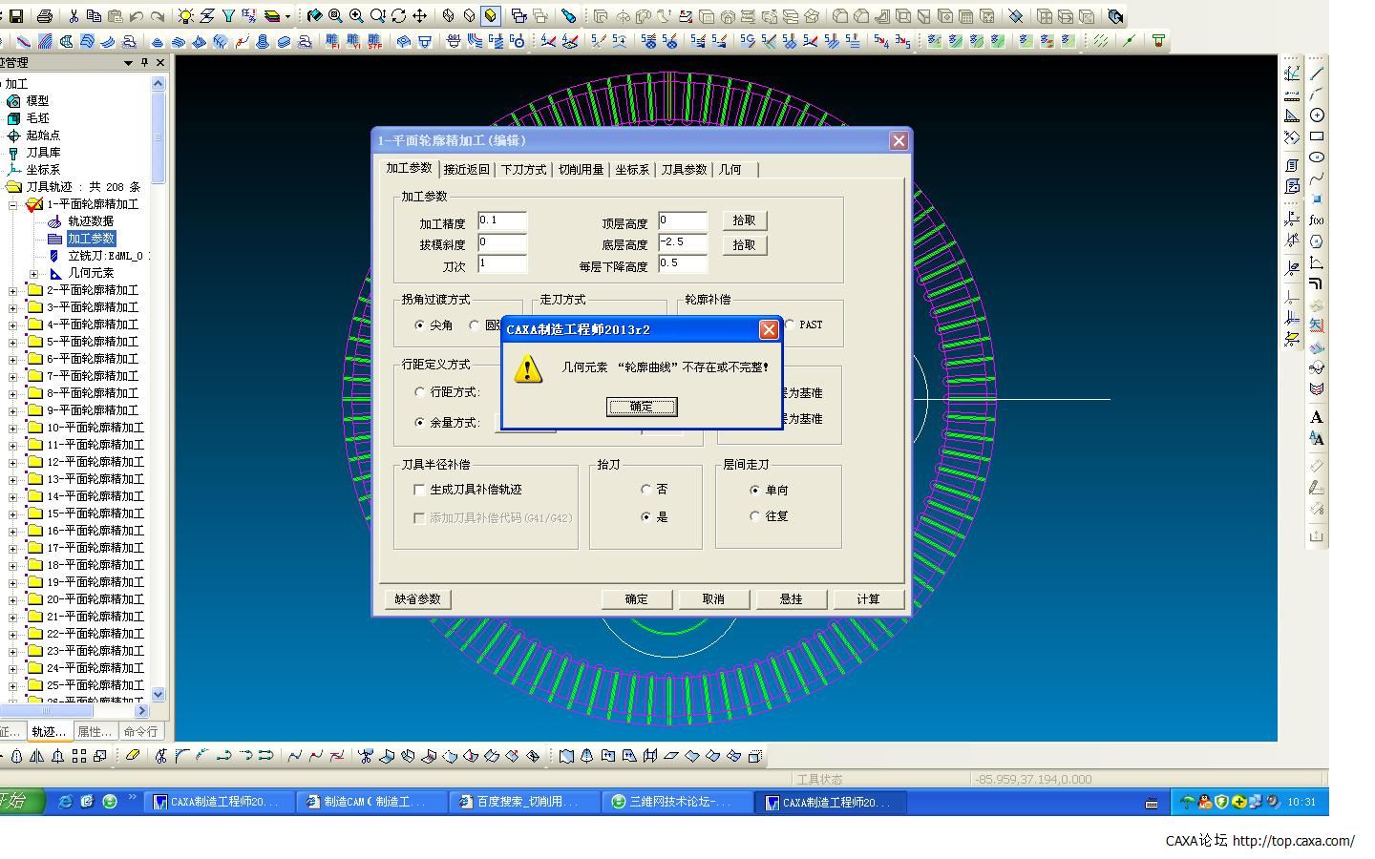This screenshot has height=859, width=1375.
Task: Click the Redo arrow icon
Action: pos(157,16)
